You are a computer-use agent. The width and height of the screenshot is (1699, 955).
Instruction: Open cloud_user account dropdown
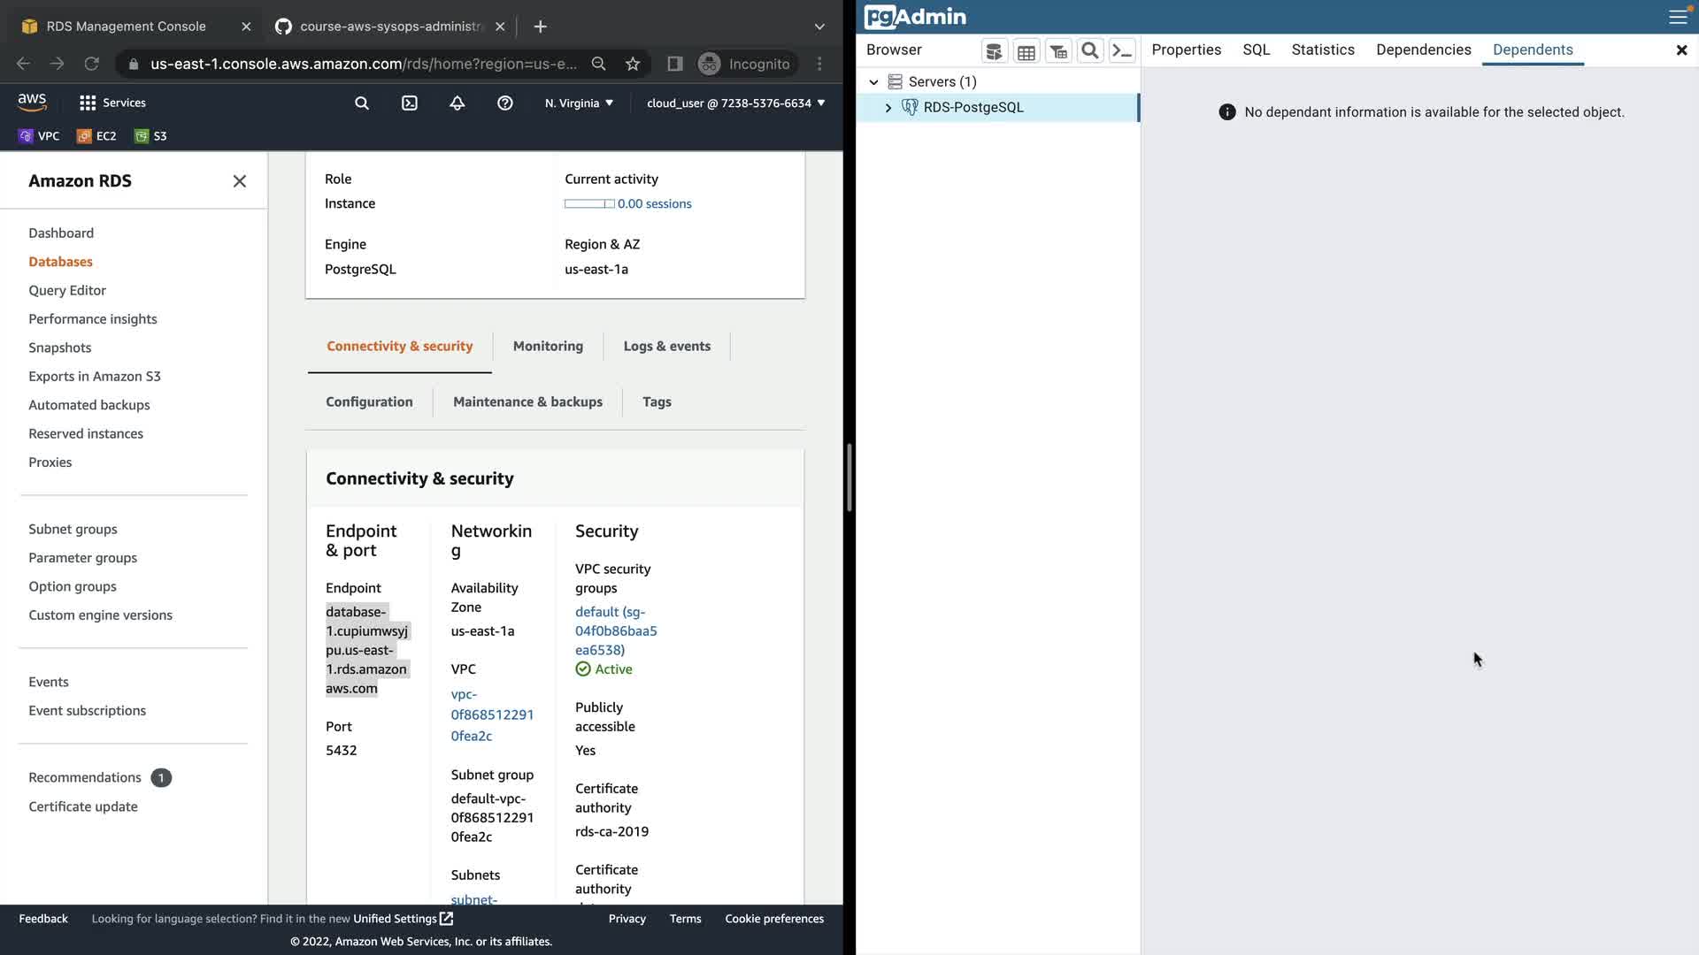(735, 103)
